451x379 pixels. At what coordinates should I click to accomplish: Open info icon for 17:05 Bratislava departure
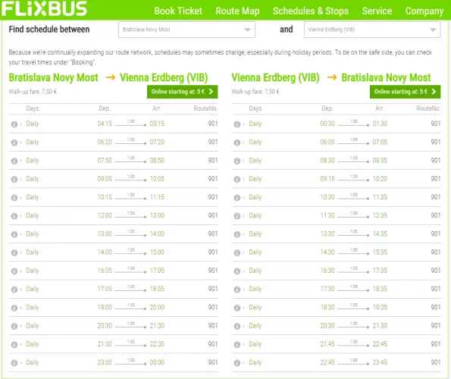point(14,290)
